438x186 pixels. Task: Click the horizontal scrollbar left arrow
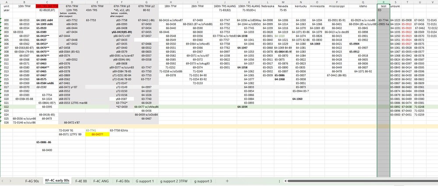[285, 181]
